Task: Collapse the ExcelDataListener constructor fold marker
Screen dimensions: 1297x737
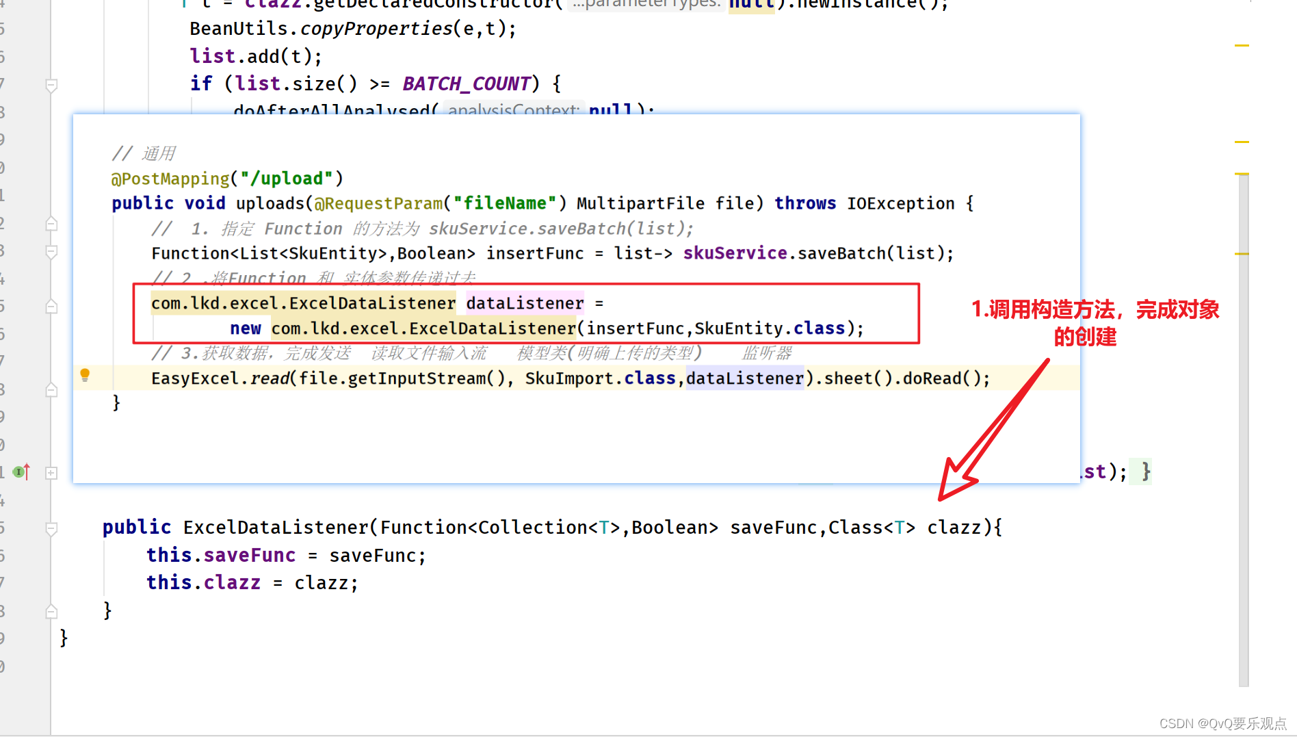Action: [x=51, y=528]
